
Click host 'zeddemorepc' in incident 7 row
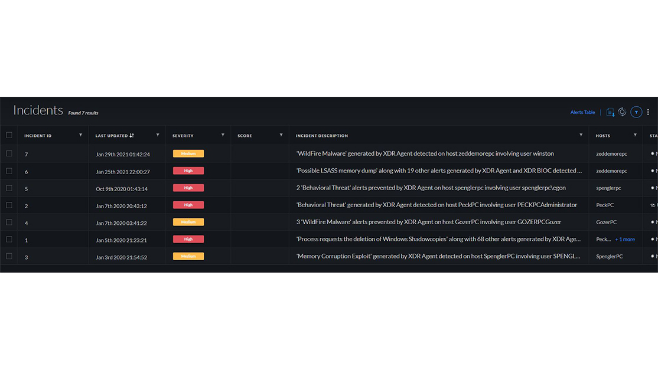coord(611,154)
